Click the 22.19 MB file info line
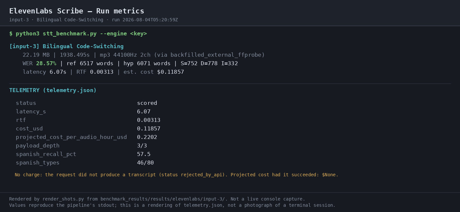Image resolution: width=460 pixels, height=212 pixels. coord(144,55)
